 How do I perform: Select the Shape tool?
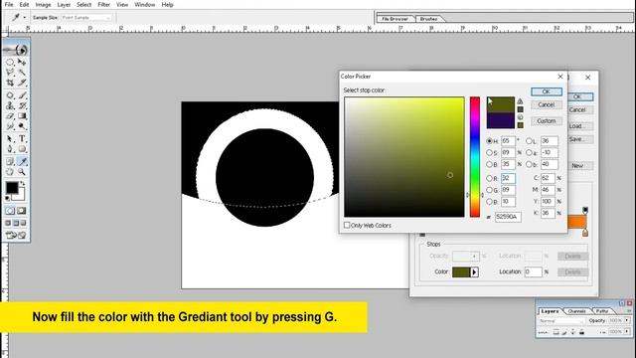(x=22, y=149)
